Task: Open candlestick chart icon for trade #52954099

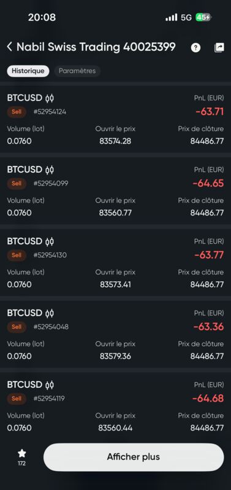Action: (x=50, y=170)
